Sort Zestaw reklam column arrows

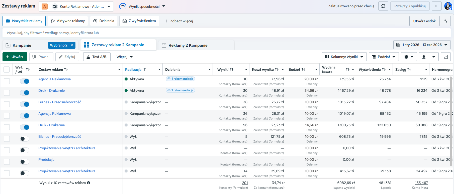[x=66, y=69]
